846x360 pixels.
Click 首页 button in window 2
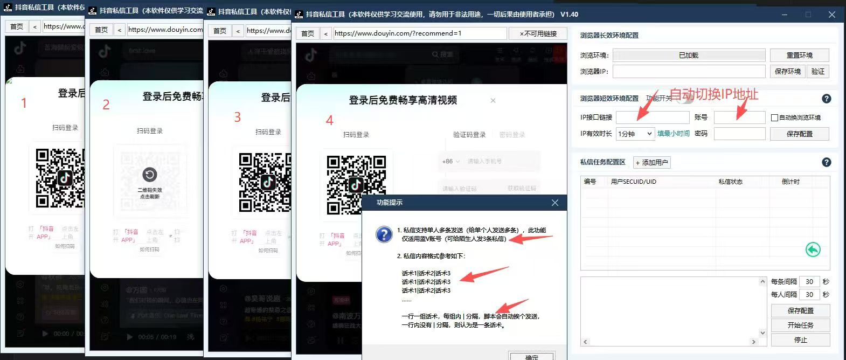(101, 30)
